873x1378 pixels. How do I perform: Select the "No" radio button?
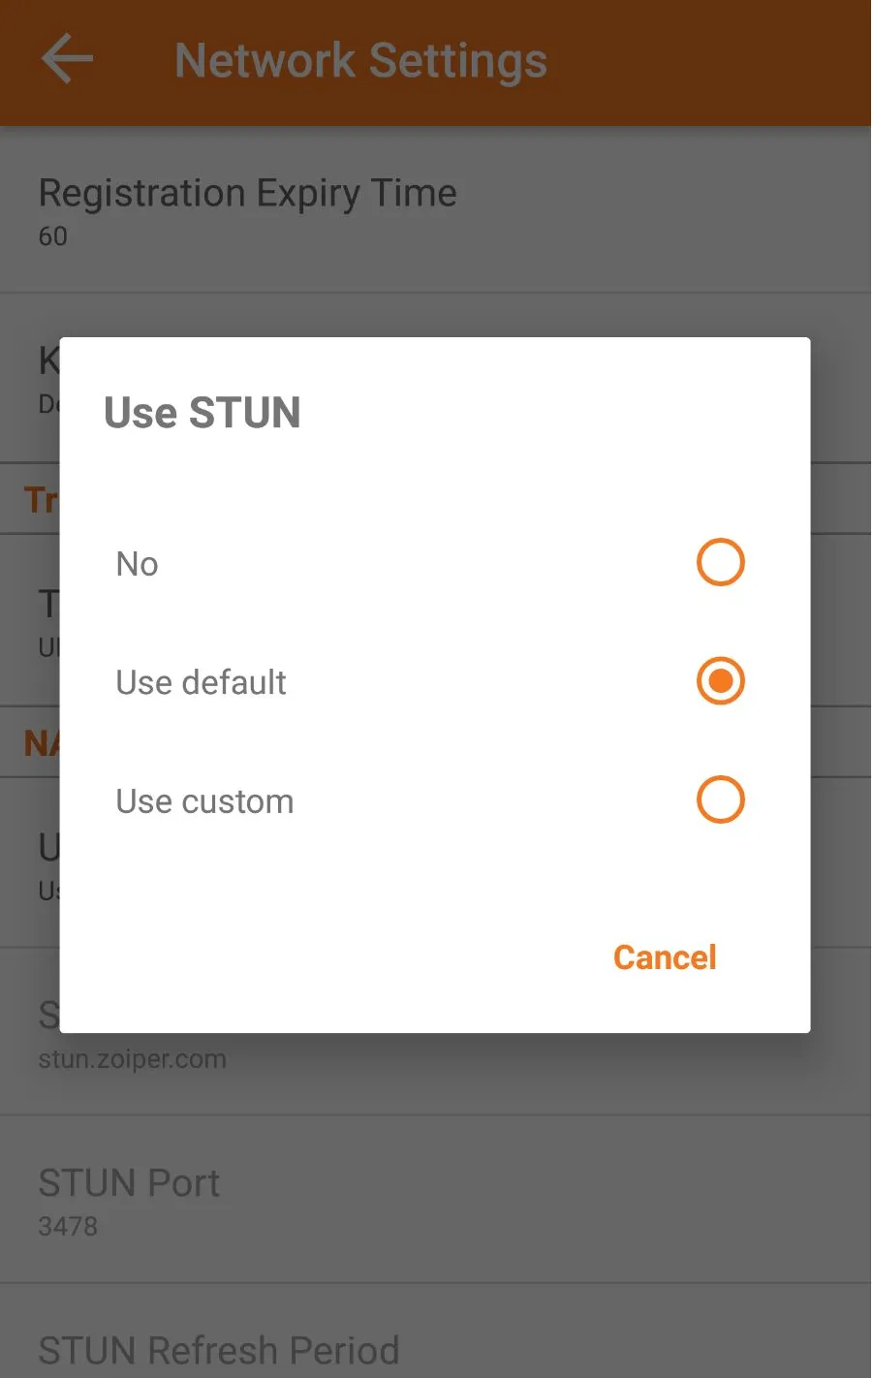pos(720,563)
